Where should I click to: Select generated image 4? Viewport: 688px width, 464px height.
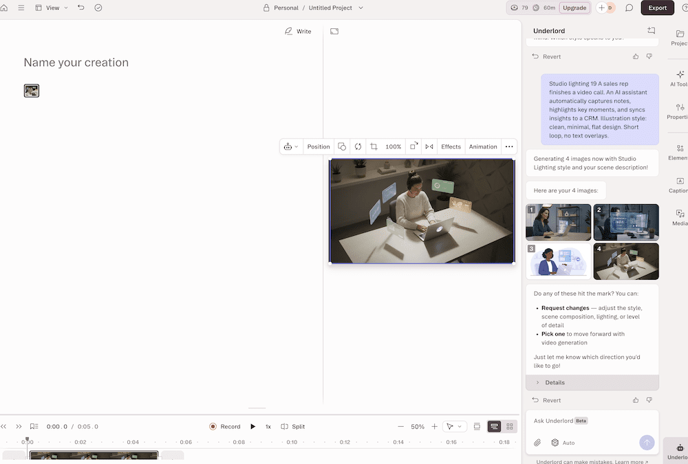(x=626, y=261)
